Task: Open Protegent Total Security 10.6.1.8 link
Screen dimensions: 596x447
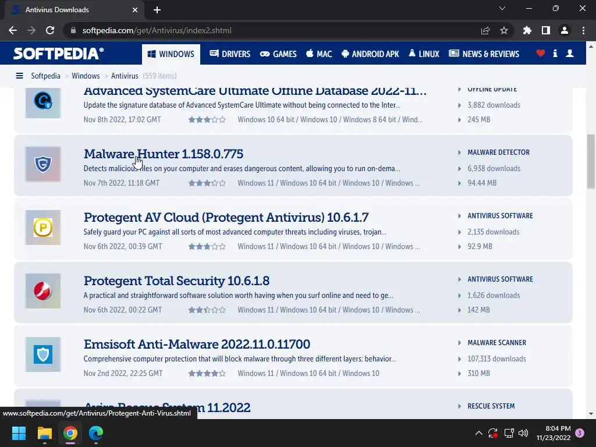Action: coord(176,281)
